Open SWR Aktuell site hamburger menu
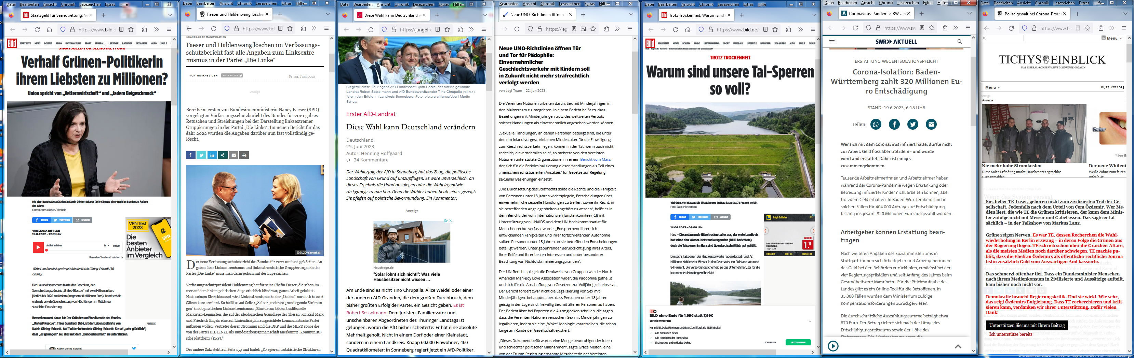 (831, 42)
